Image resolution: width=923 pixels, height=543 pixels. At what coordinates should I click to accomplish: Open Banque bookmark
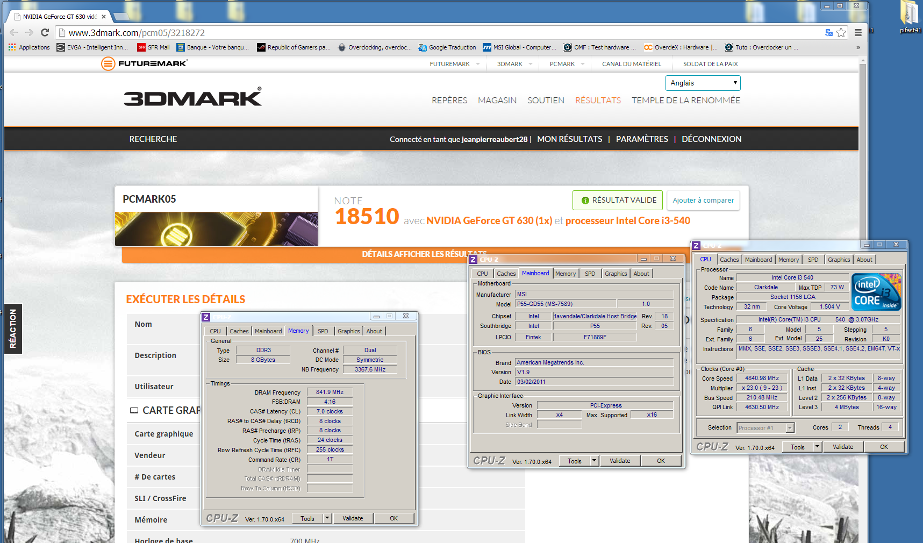(x=213, y=47)
